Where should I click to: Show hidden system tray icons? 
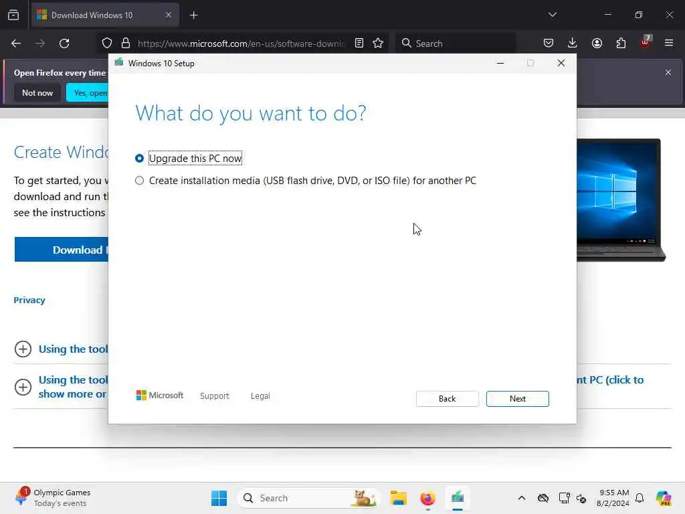[522, 498]
